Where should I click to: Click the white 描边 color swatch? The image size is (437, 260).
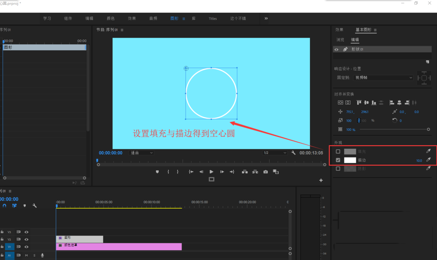click(350, 160)
